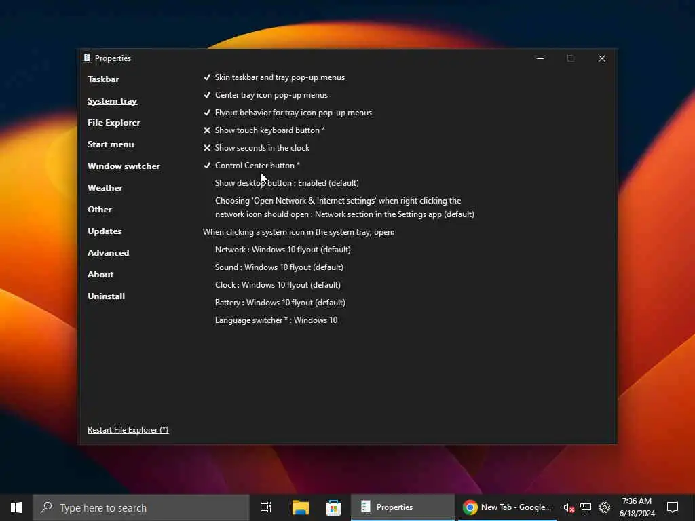The width and height of the screenshot is (695, 521).
Task: Change Battery flyout style option
Action: (280, 303)
